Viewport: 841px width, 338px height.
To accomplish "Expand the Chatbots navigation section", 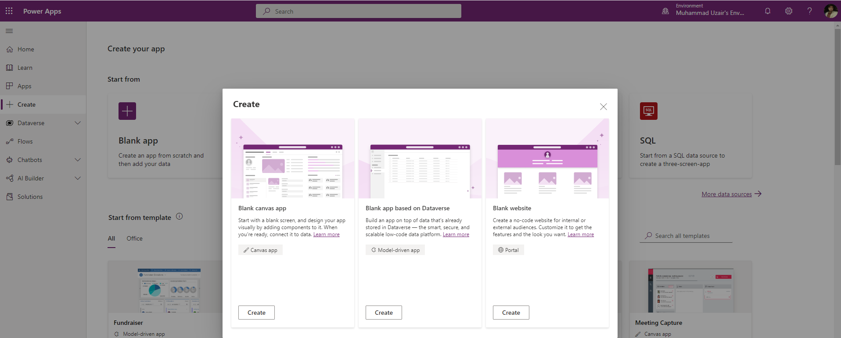I will 78,160.
